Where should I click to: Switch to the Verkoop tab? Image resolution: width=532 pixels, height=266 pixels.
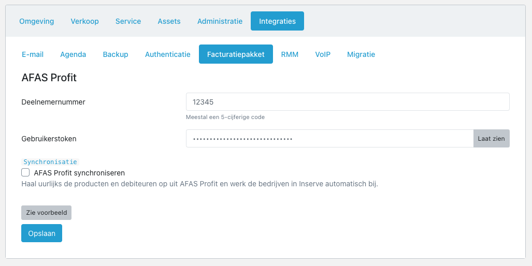(x=84, y=21)
